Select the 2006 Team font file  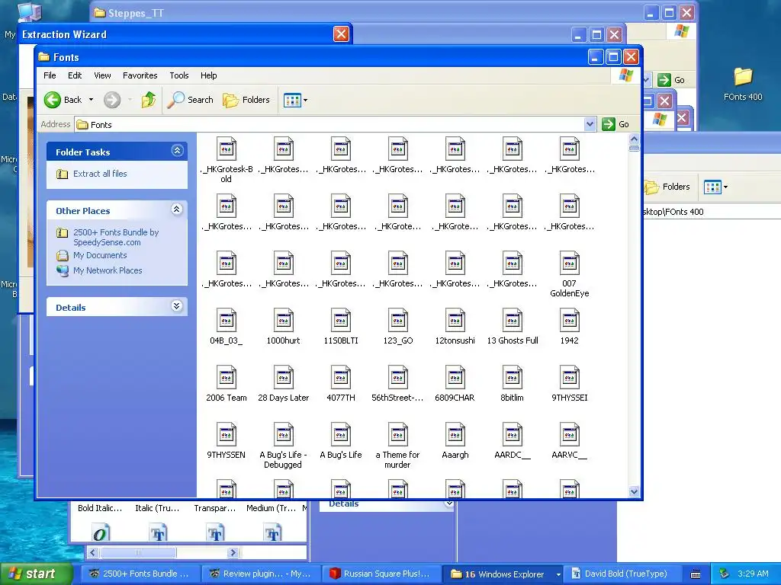pyautogui.click(x=226, y=384)
